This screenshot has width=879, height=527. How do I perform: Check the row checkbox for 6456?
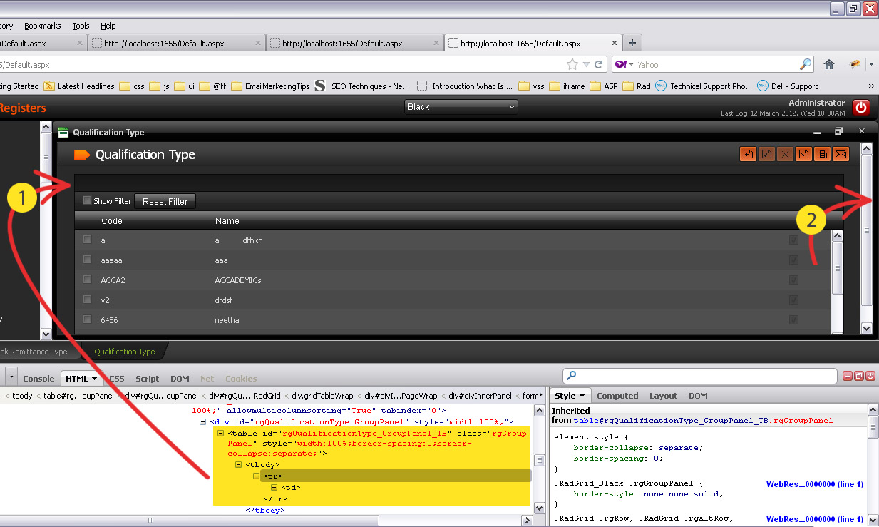tap(87, 319)
